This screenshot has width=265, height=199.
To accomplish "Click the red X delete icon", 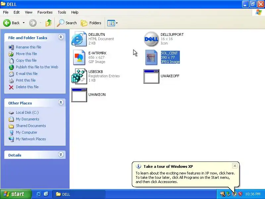I will pyautogui.click(x=11, y=87).
